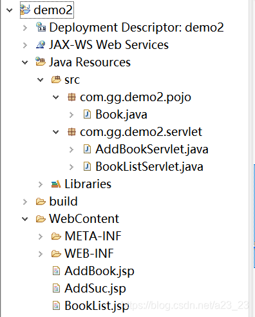The width and height of the screenshot is (255, 317).
Task: Click the JAX-WS Web Services icon
Action: click(41, 44)
